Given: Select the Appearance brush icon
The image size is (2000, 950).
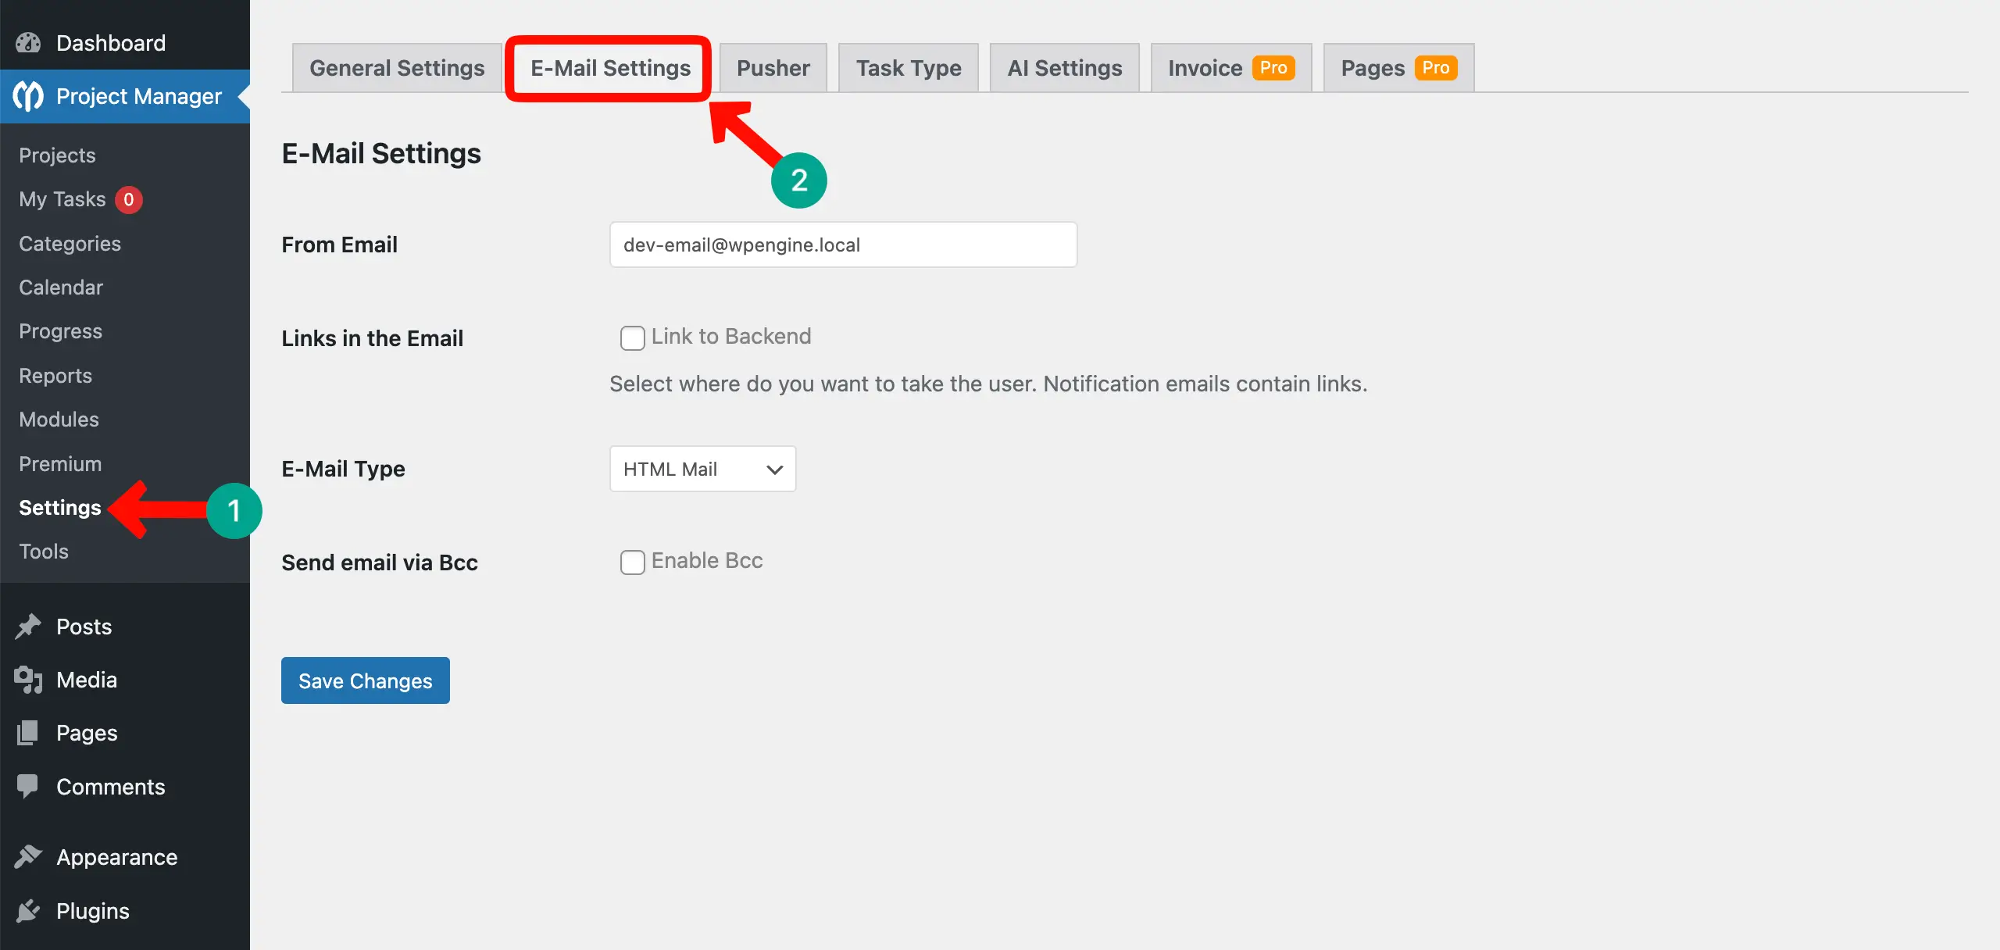Looking at the screenshot, I should pos(28,855).
